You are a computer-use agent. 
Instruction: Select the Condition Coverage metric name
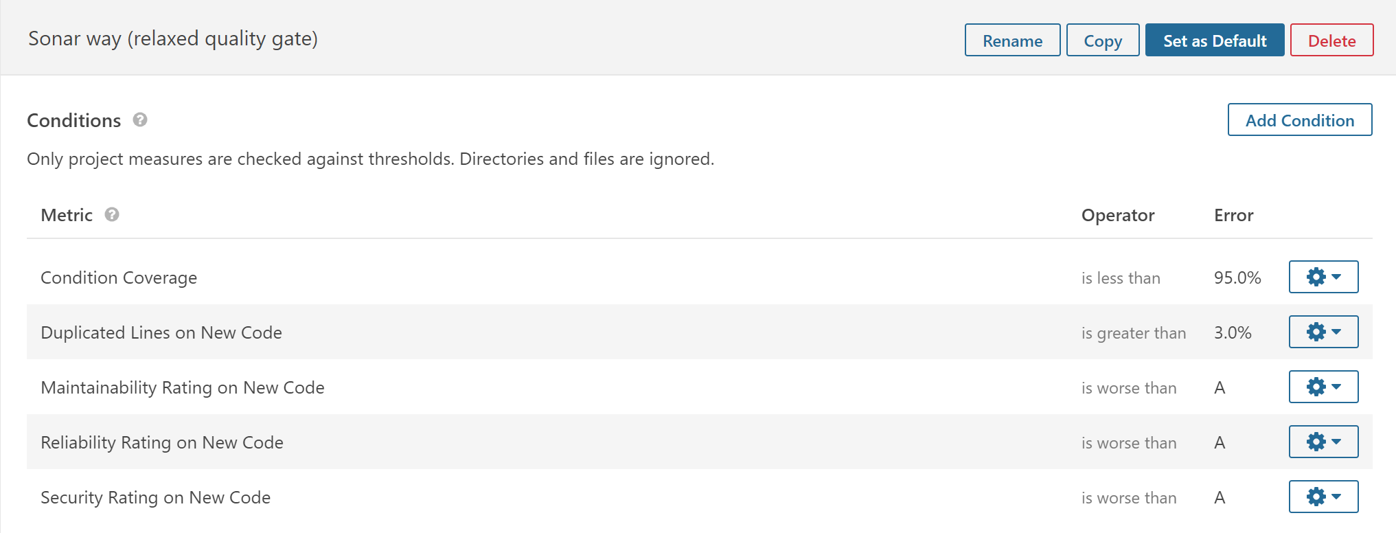tap(119, 277)
